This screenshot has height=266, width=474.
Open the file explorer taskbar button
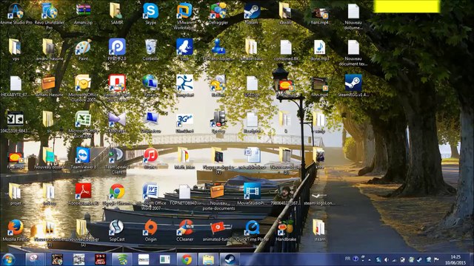coord(208,259)
